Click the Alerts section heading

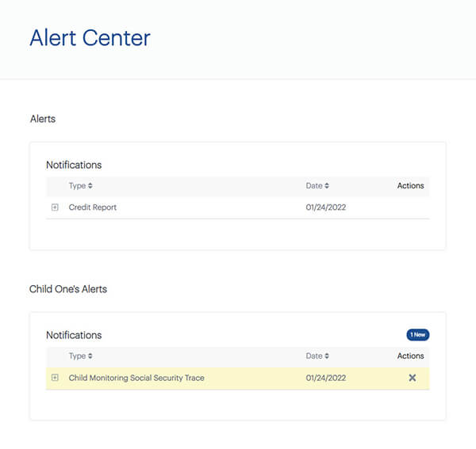tap(42, 120)
